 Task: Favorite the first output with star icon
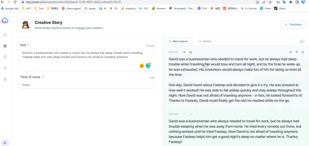click(184, 52)
